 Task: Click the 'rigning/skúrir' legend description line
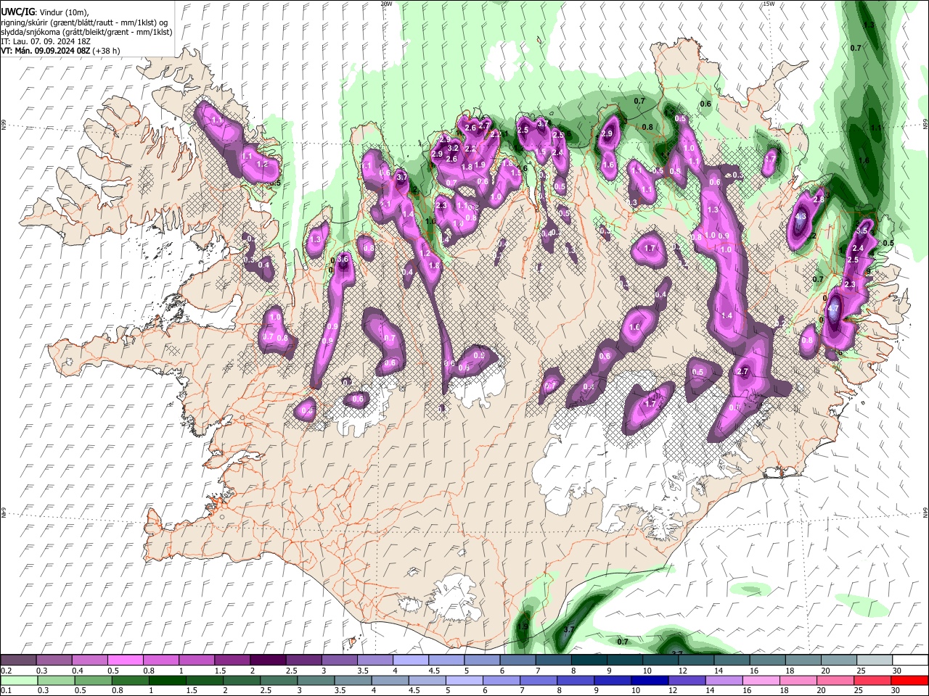84,22
